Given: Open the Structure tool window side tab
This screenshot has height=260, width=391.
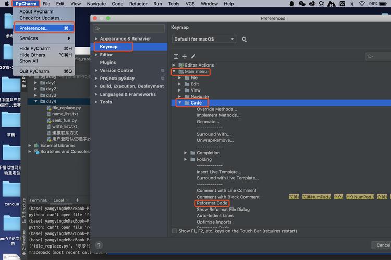Looking at the screenshot, I should [x=23, y=210].
